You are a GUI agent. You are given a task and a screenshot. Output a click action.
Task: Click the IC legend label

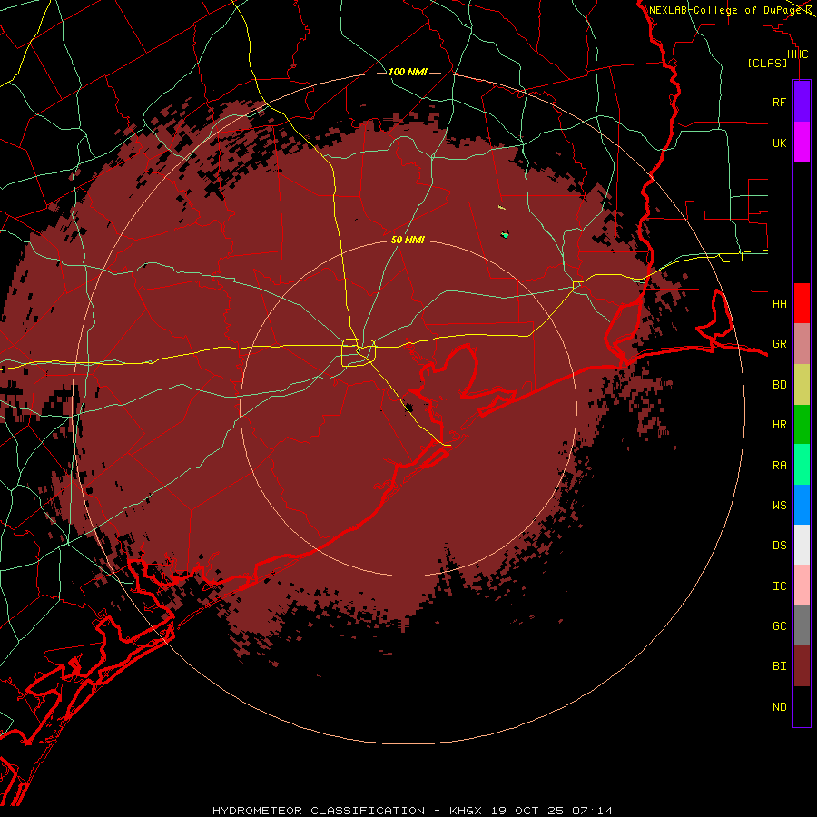pyautogui.click(x=780, y=586)
